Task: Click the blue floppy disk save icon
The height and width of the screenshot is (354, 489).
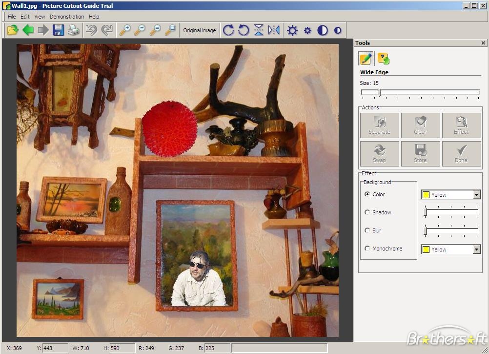Action: coord(59,30)
